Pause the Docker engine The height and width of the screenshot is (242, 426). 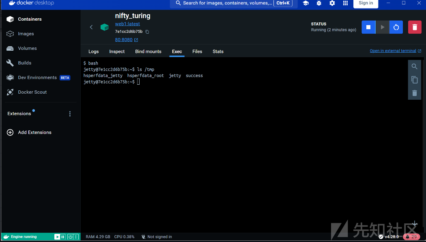point(63,237)
